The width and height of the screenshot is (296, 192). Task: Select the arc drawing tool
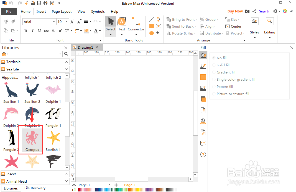pyautogui.click(x=158, y=19)
